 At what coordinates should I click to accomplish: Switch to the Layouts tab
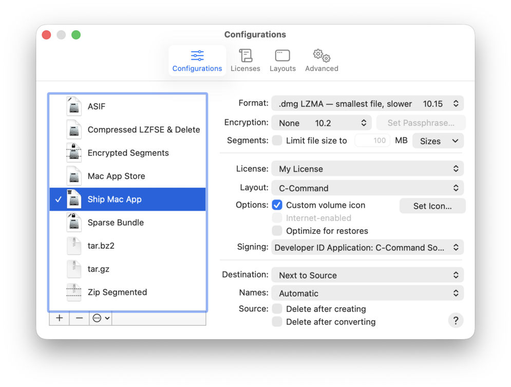coord(282,61)
